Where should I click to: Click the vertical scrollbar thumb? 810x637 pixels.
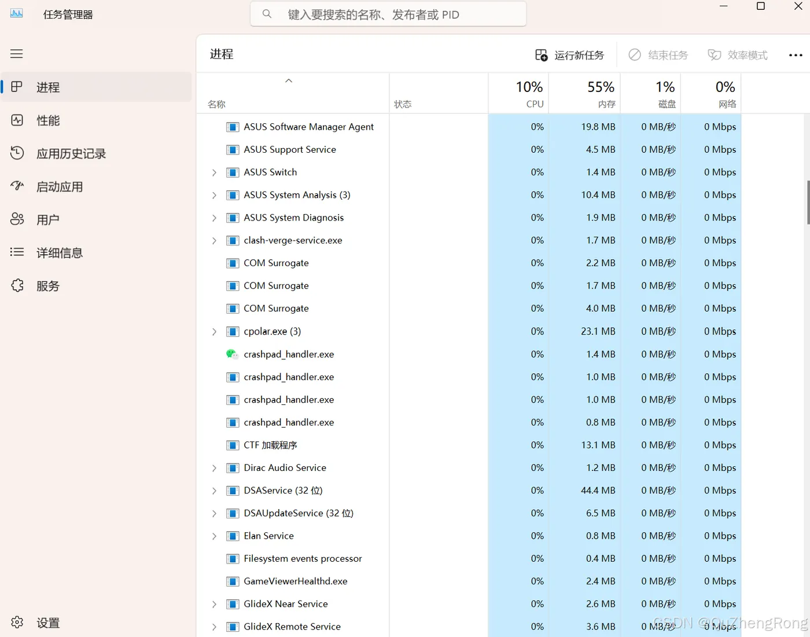[808, 202]
